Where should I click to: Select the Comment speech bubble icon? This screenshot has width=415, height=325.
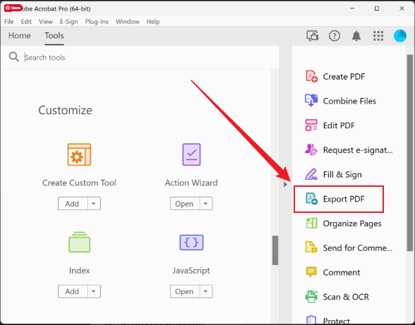[311, 272]
